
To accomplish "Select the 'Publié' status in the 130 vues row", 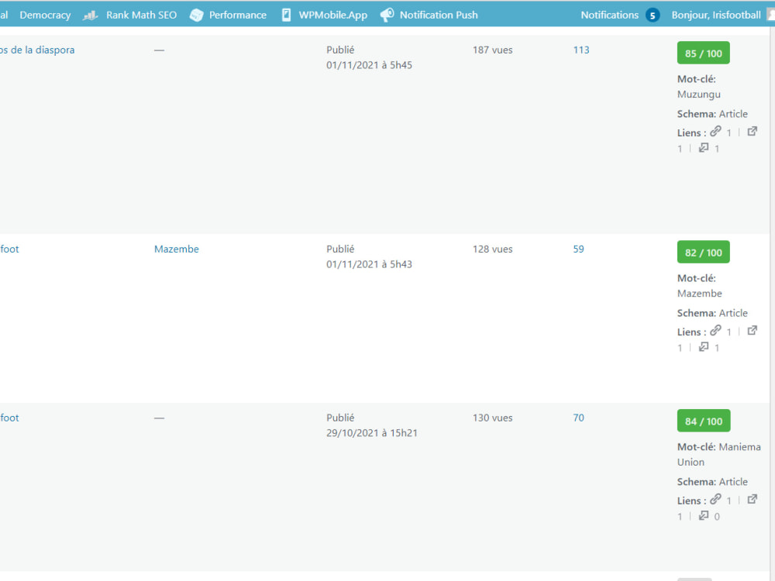I will point(340,418).
